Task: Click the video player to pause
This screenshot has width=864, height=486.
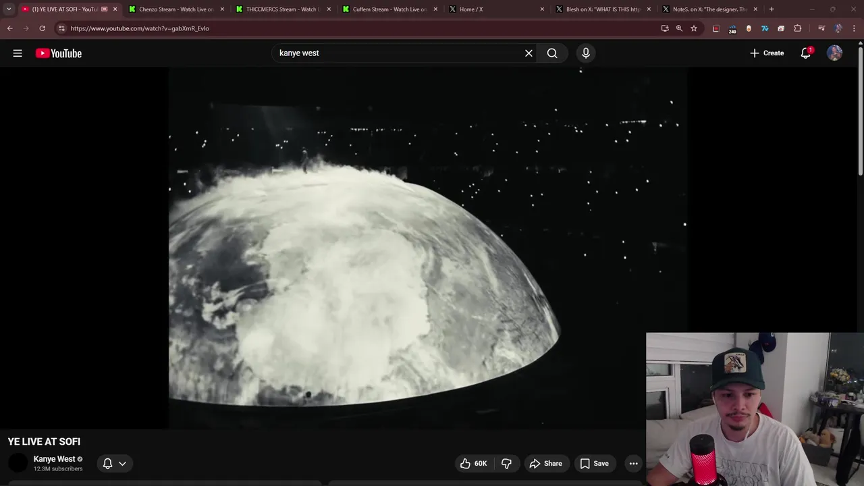Action: click(x=428, y=248)
